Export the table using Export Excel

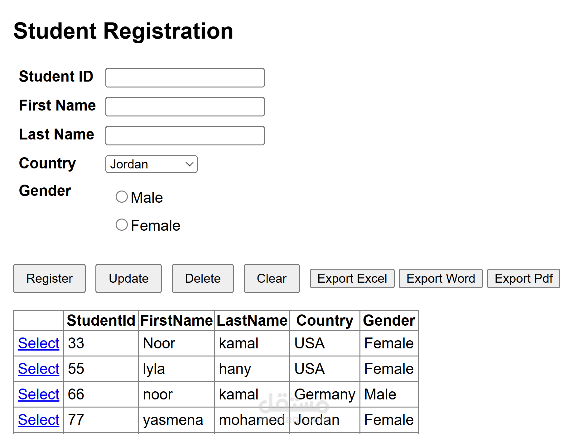[x=352, y=279]
